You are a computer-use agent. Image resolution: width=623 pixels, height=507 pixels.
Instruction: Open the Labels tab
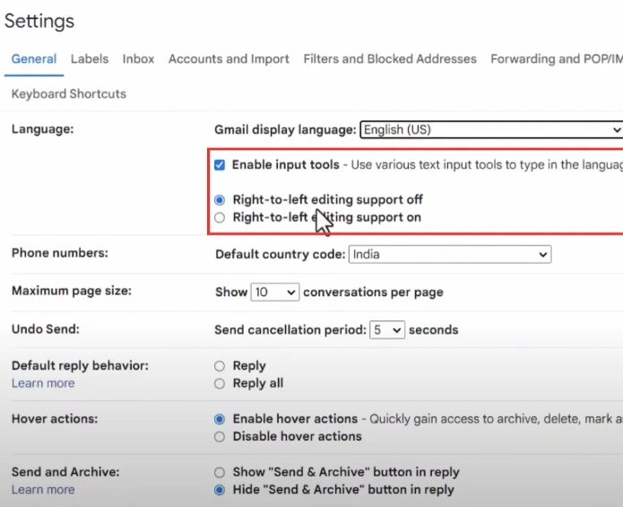[90, 59]
